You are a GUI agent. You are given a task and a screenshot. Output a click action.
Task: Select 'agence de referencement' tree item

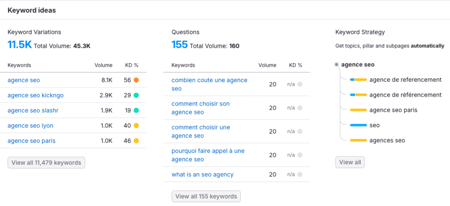coord(405,80)
